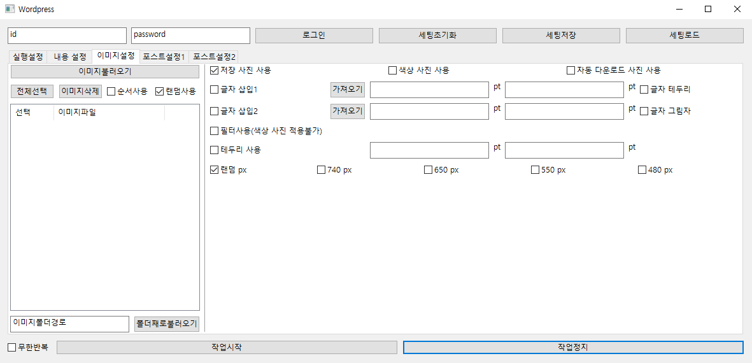
Task: Open the 내용 설정 tab
Action: (69, 57)
